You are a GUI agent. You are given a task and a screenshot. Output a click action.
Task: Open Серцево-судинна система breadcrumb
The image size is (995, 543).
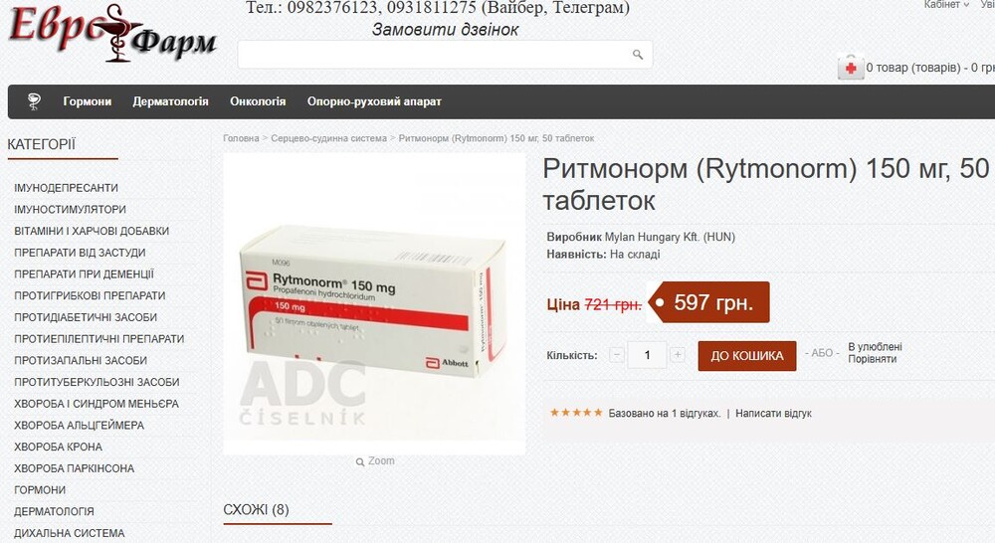[x=328, y=138]
